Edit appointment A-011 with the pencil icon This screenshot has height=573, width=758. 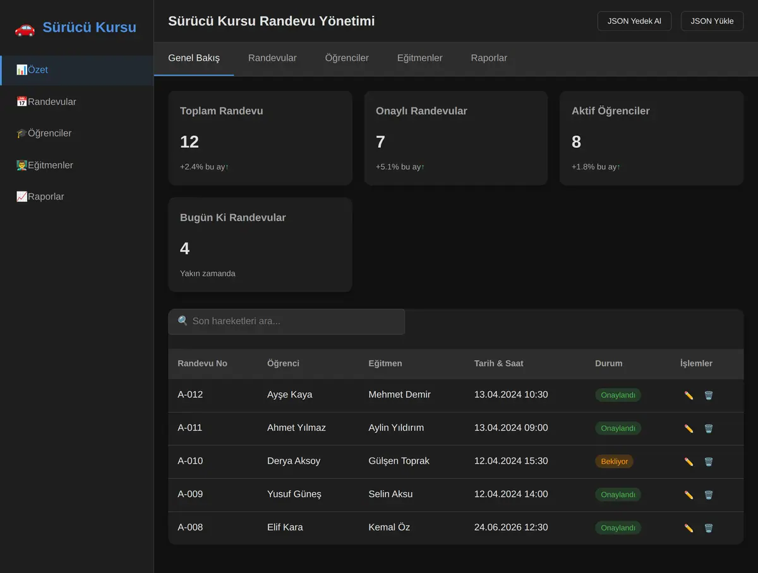(689, 428)
